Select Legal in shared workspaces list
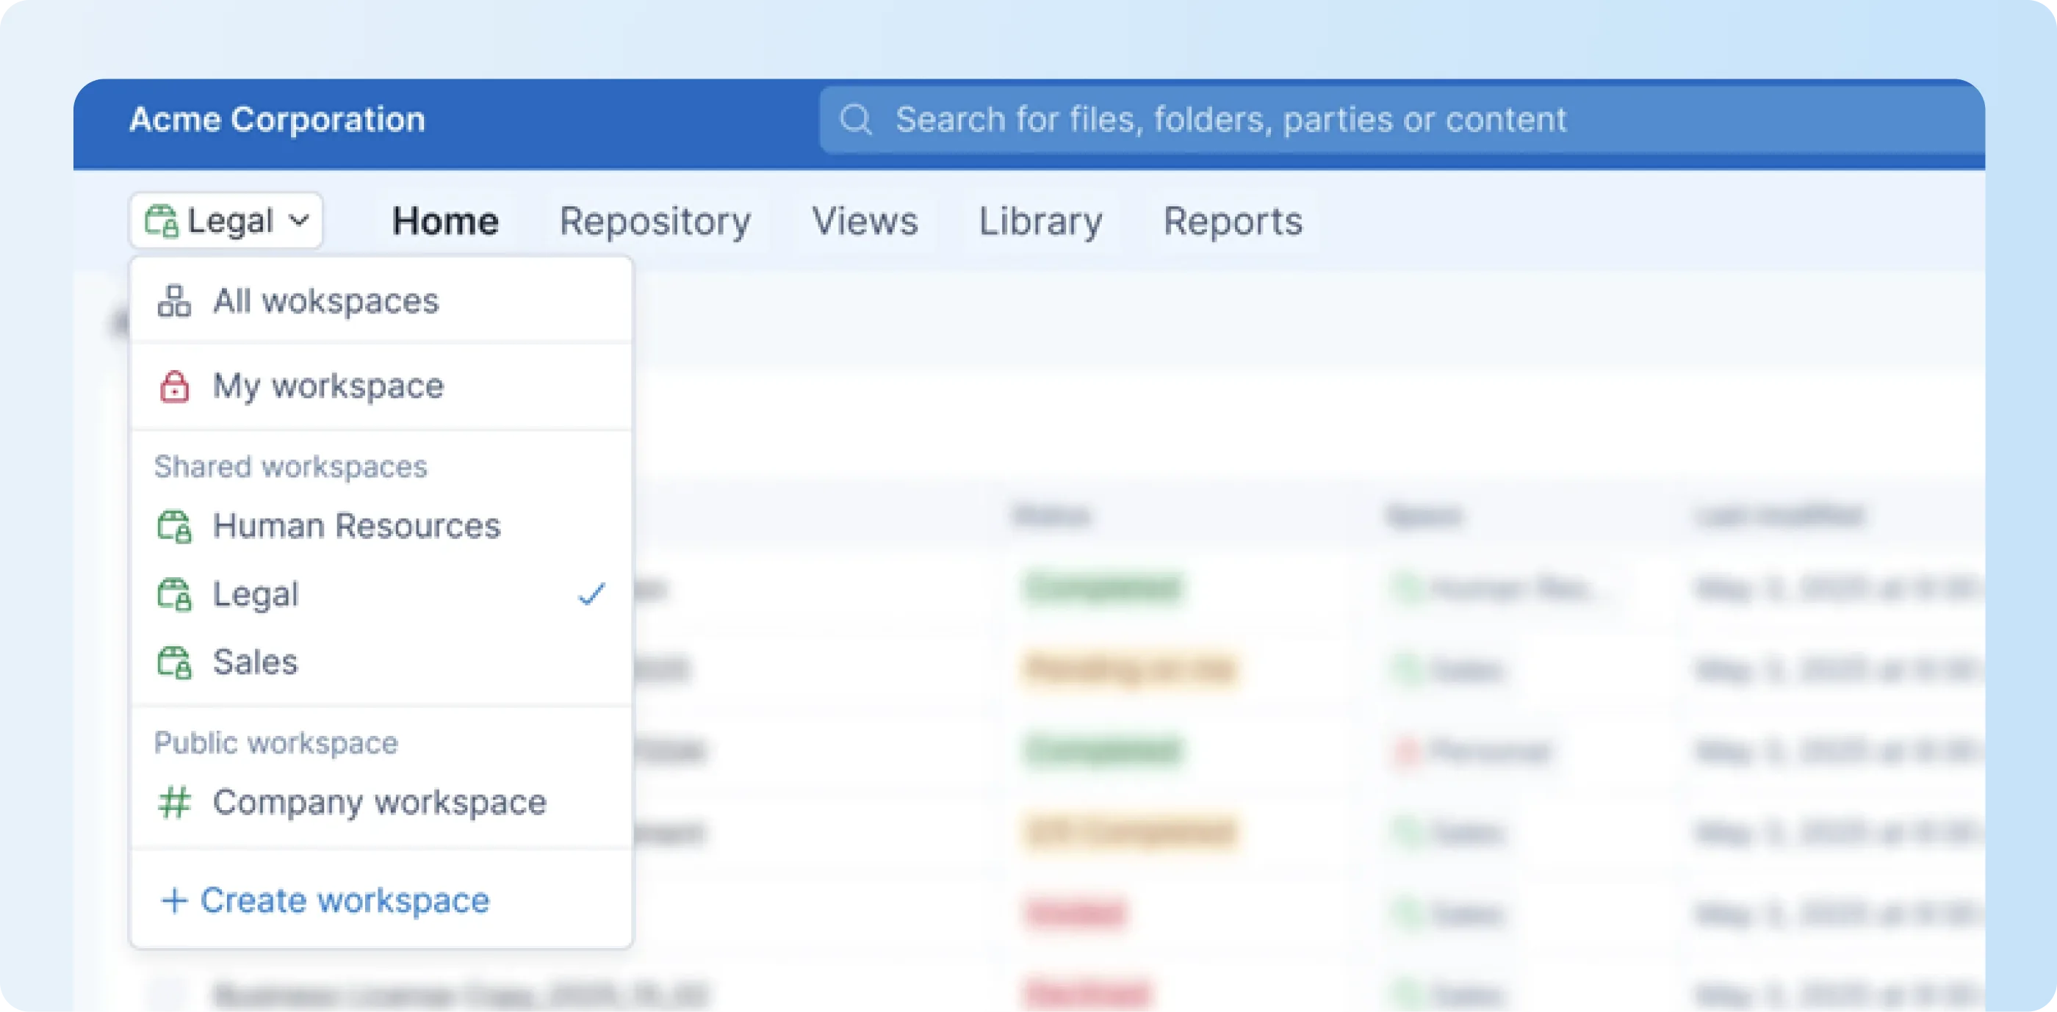The image size is (2057, 1012). (x=381, y=595)
